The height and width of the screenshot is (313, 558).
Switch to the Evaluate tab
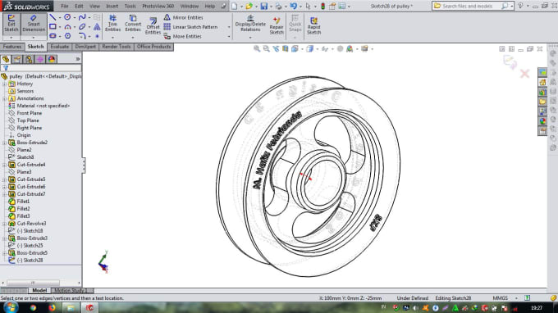59,47
